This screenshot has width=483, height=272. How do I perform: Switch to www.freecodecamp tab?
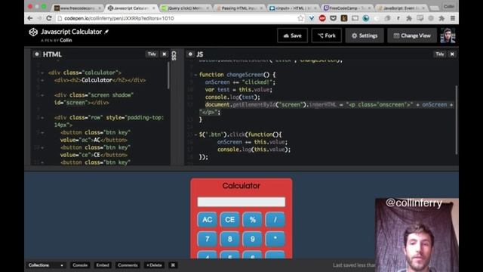click(78, 8)
